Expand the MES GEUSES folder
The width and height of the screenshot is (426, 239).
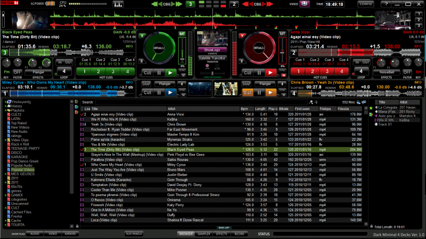5,174
